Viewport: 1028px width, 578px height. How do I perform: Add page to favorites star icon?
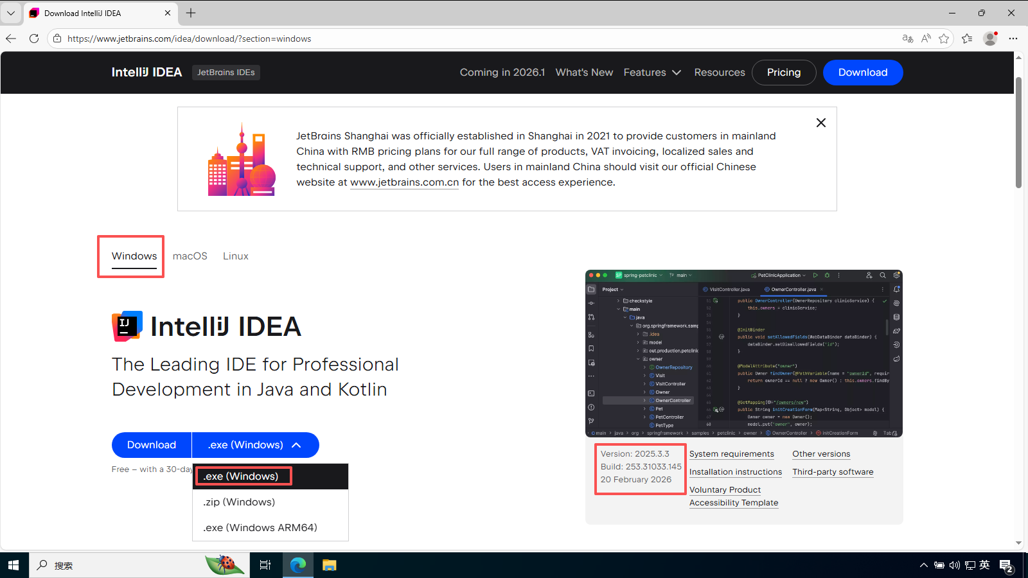click(x=944, y=39)
